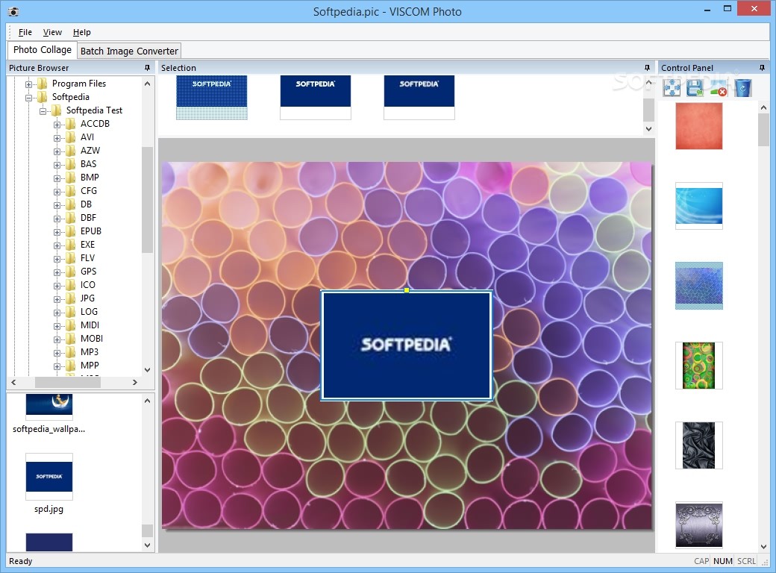Expand the CFG folder node
The height and width of the screenshot is (573, 776).
point(57,192)
